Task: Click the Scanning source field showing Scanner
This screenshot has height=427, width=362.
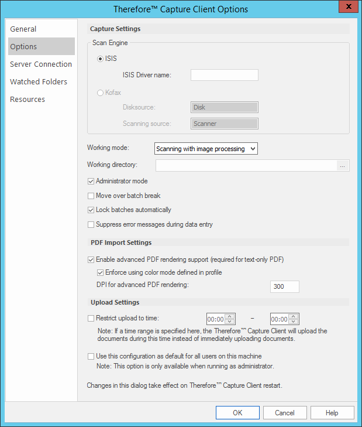Action: coord(225,124)
